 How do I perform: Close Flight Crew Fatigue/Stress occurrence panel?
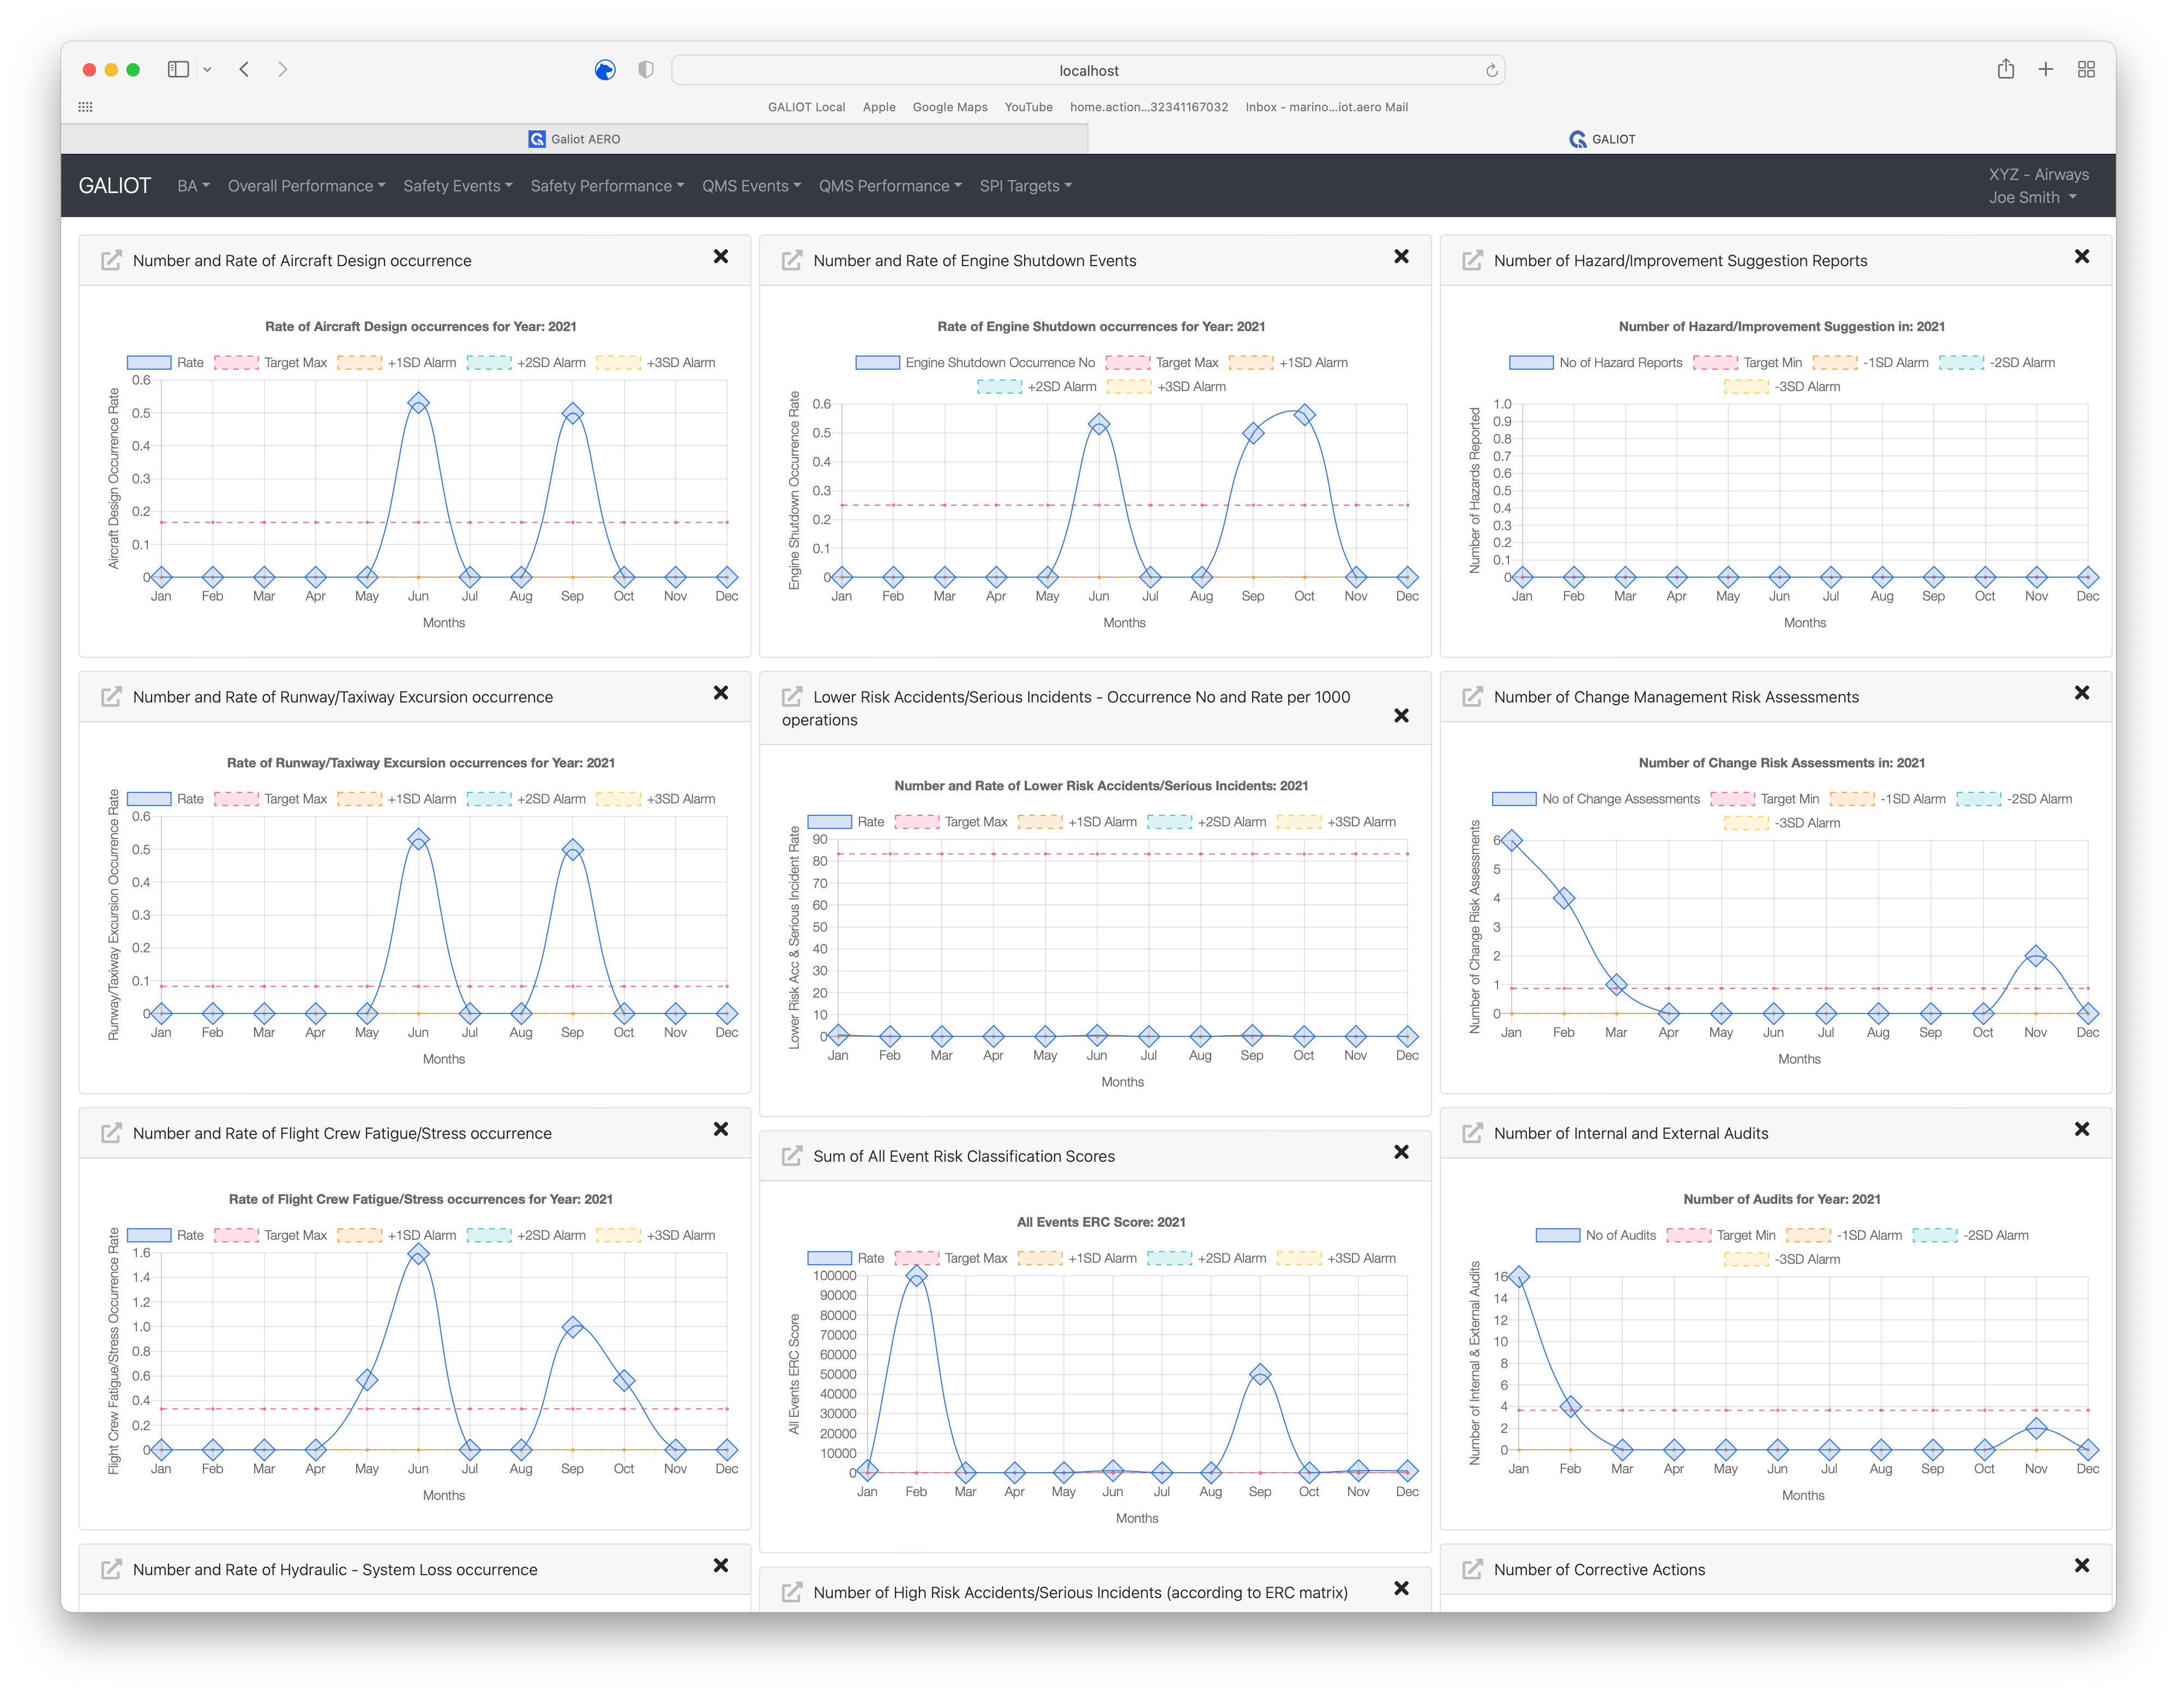coord(721,1130)
